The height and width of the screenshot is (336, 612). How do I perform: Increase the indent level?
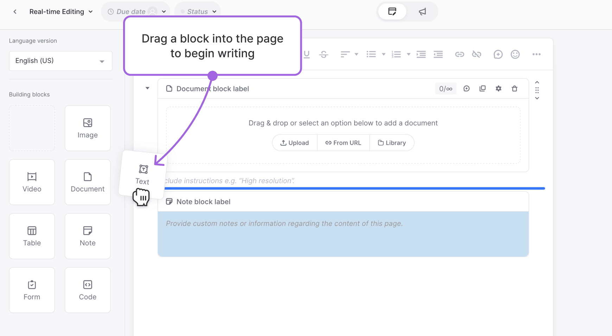pyautogui.click(x=421, y=54)
